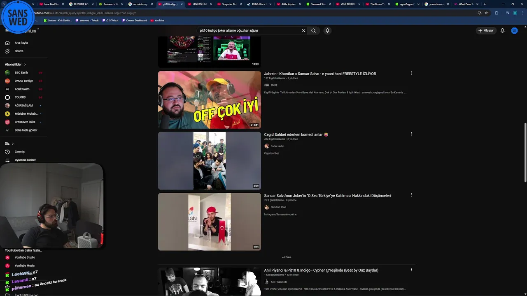Open the COLORS channel subscription
The width and height of the screenshot is (527, 296).
tap(23, 97)
